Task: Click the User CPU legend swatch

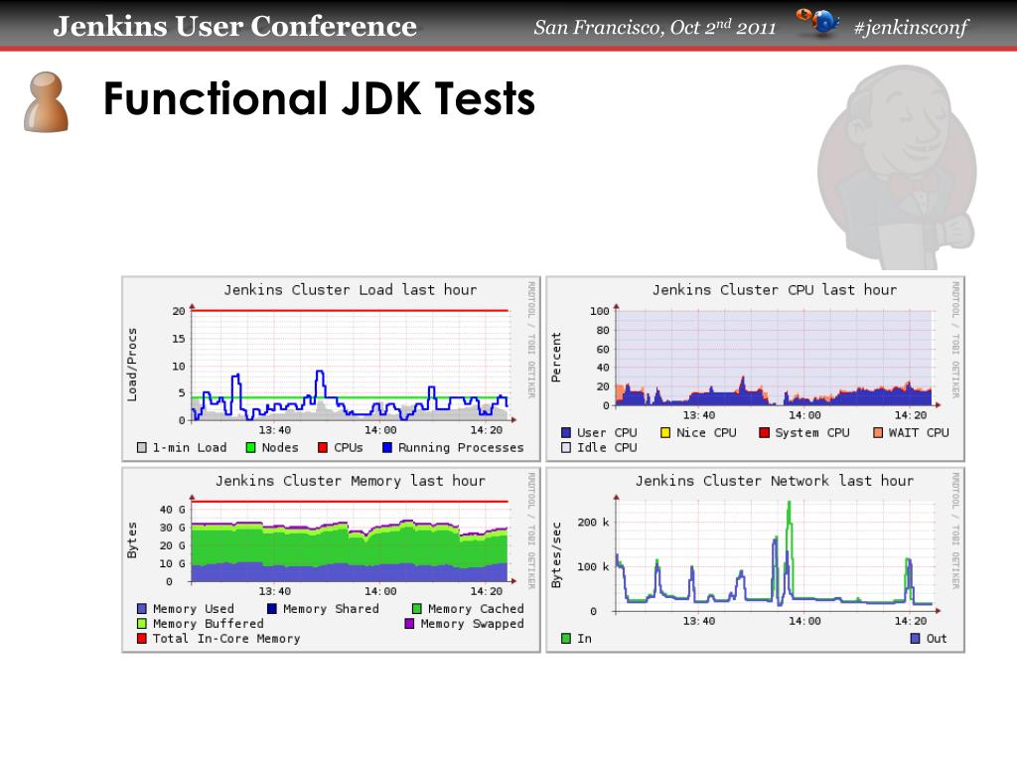Action: (x=566, y=433)
